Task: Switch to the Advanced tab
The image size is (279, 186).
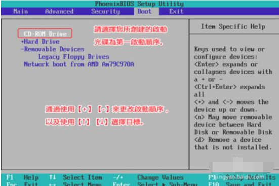Action: (x=59, y=12)
